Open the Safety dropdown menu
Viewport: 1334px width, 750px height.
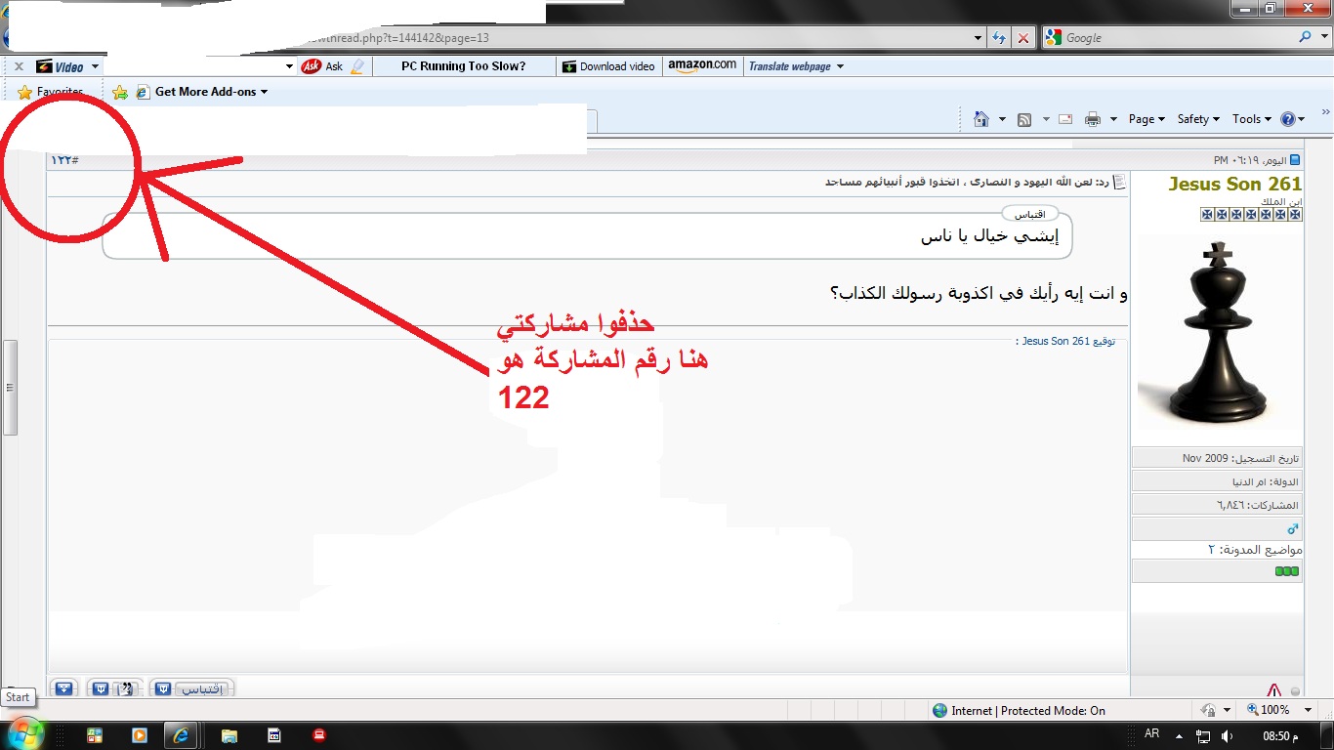1198,119
